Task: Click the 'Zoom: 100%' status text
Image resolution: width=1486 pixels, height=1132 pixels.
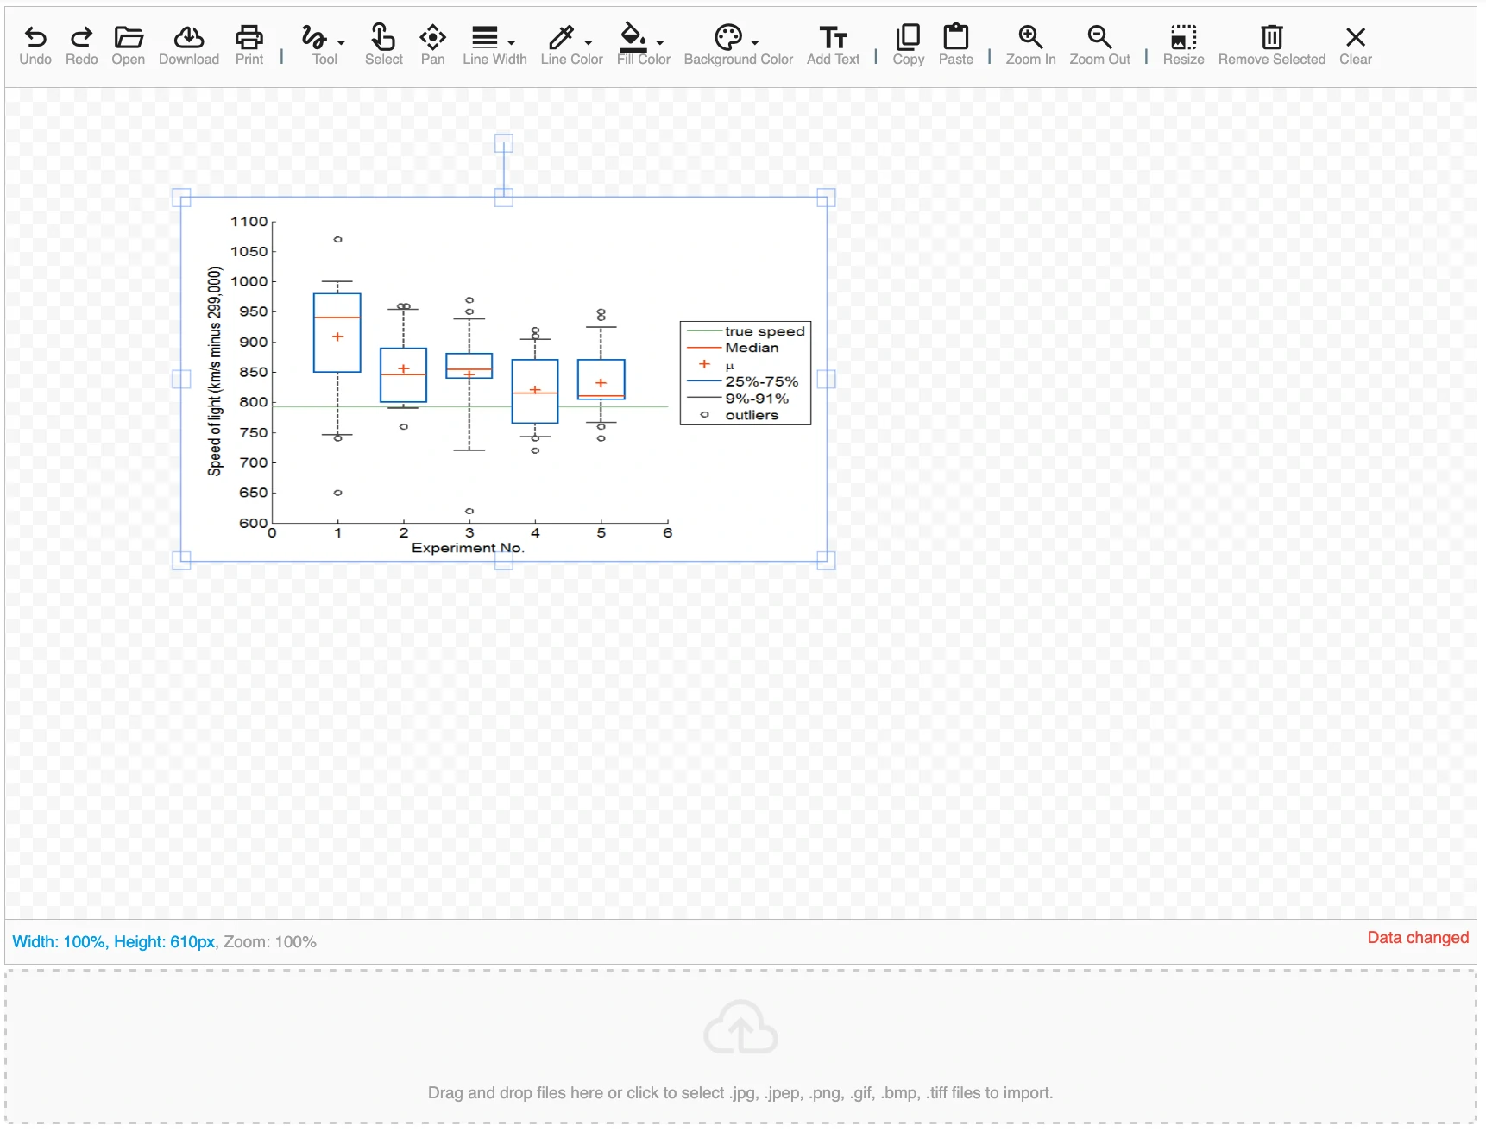Action: point(270,942)
